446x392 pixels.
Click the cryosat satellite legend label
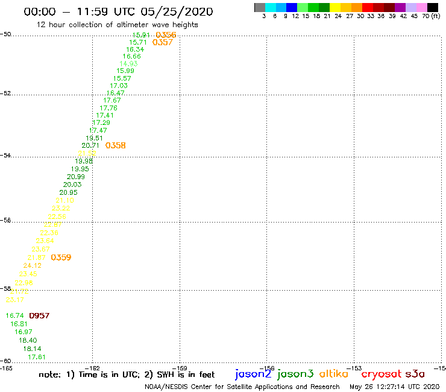[382, 374]
